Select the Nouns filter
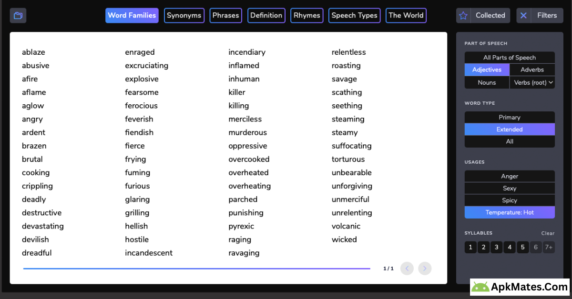Image resolution: width=572 pixels, height=299 pixels. pyautogui.click(x=487, y=82)
